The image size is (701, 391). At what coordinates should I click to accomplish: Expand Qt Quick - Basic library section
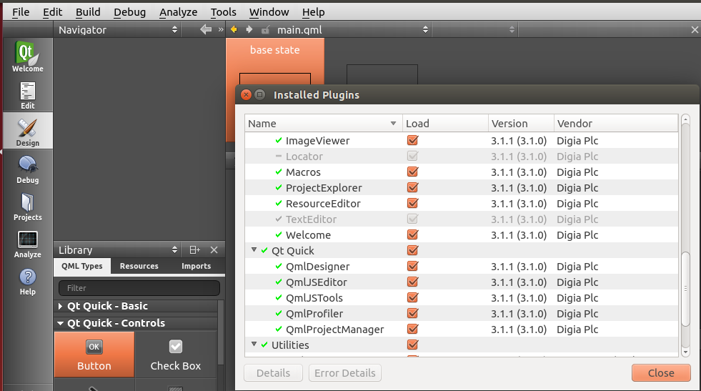click(60, 306)
